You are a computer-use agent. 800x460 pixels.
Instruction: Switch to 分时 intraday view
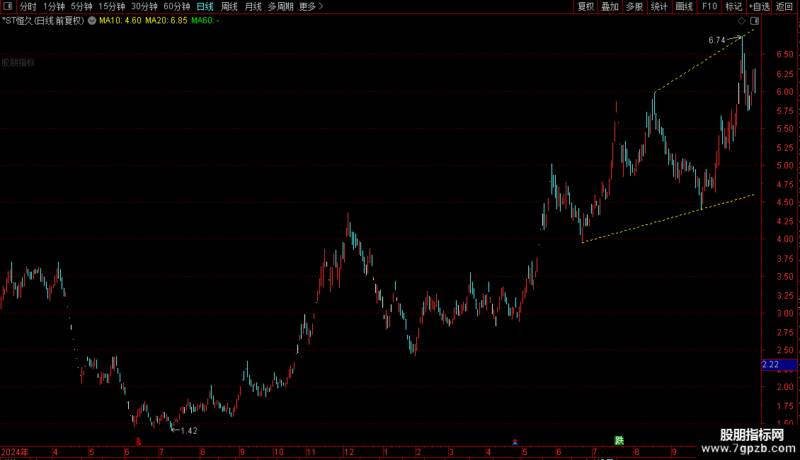coord(28,6)
